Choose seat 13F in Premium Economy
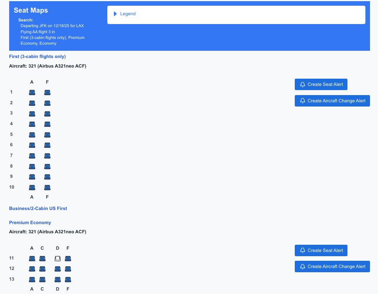 pyautogui.click(x=68, y=279)
